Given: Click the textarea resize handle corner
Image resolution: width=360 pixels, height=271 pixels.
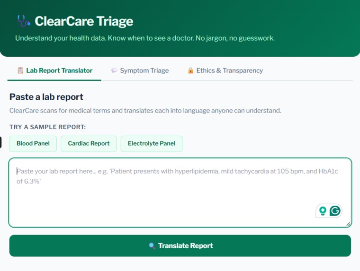Looking at the screenshot, I should point(348,224).
